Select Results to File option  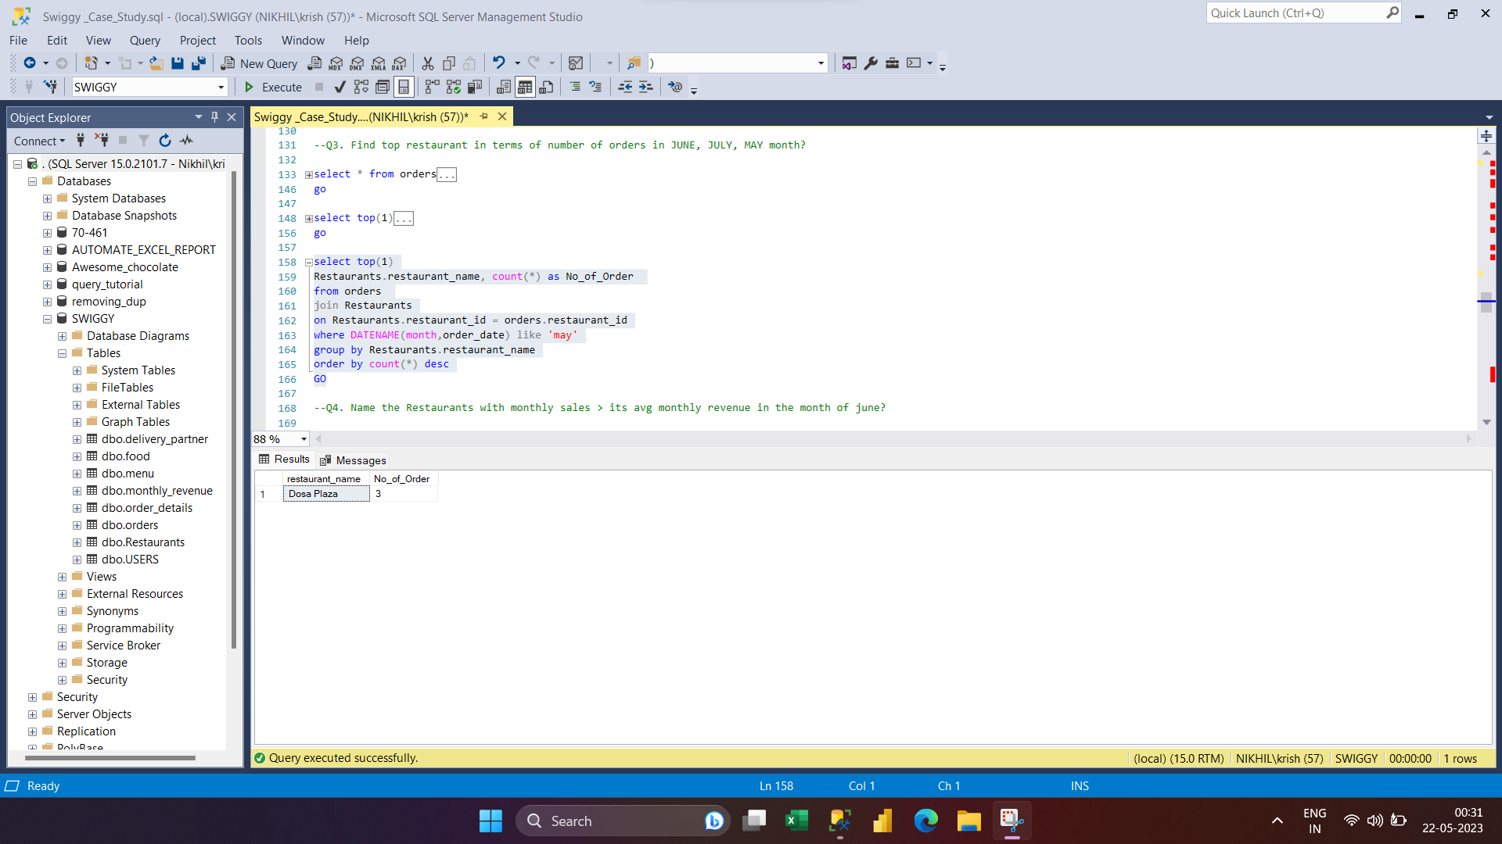(x=547, y=87)
